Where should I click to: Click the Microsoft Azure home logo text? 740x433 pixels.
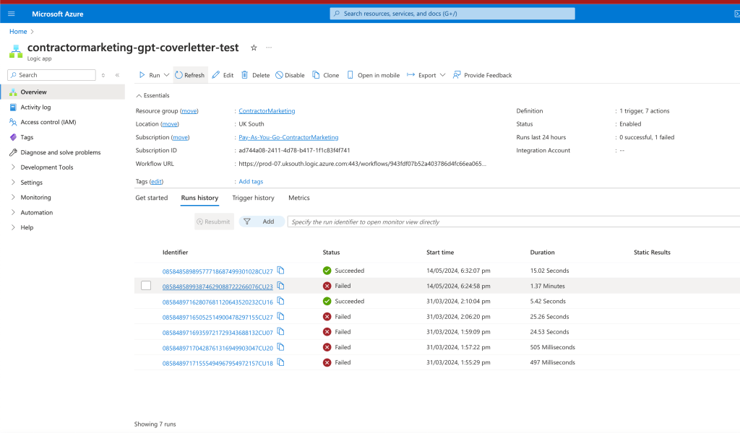[58, 14]
